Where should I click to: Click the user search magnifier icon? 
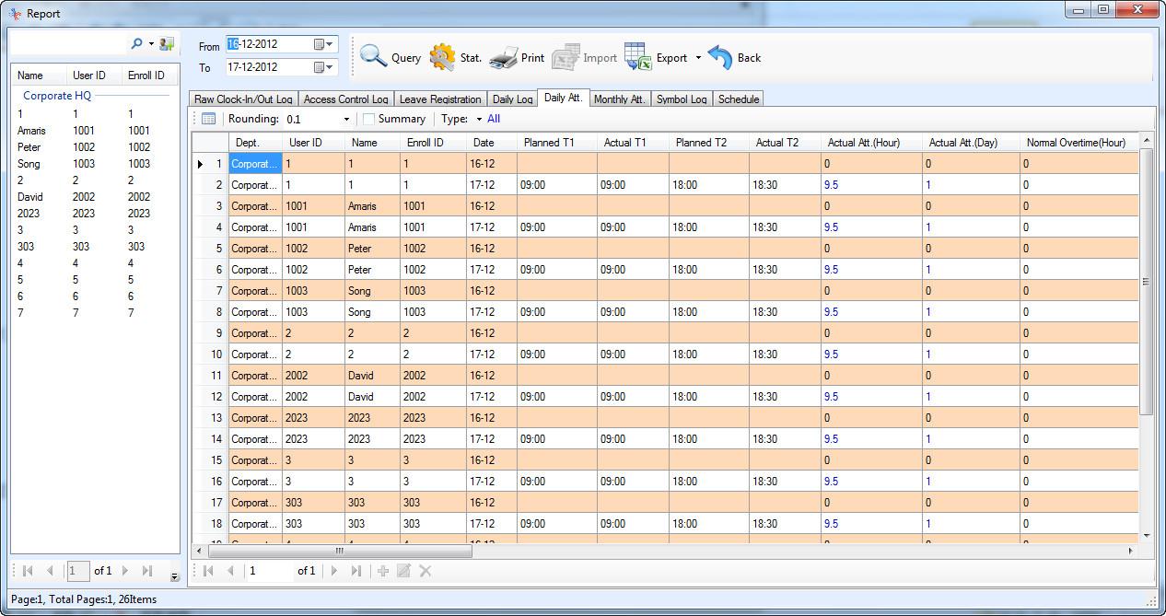137,43
